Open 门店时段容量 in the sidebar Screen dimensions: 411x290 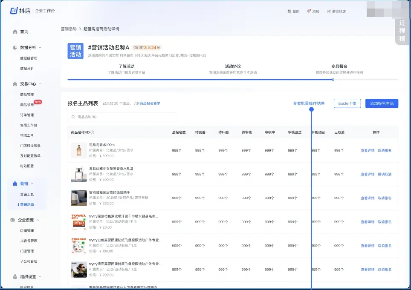click(x=30, y=146)
